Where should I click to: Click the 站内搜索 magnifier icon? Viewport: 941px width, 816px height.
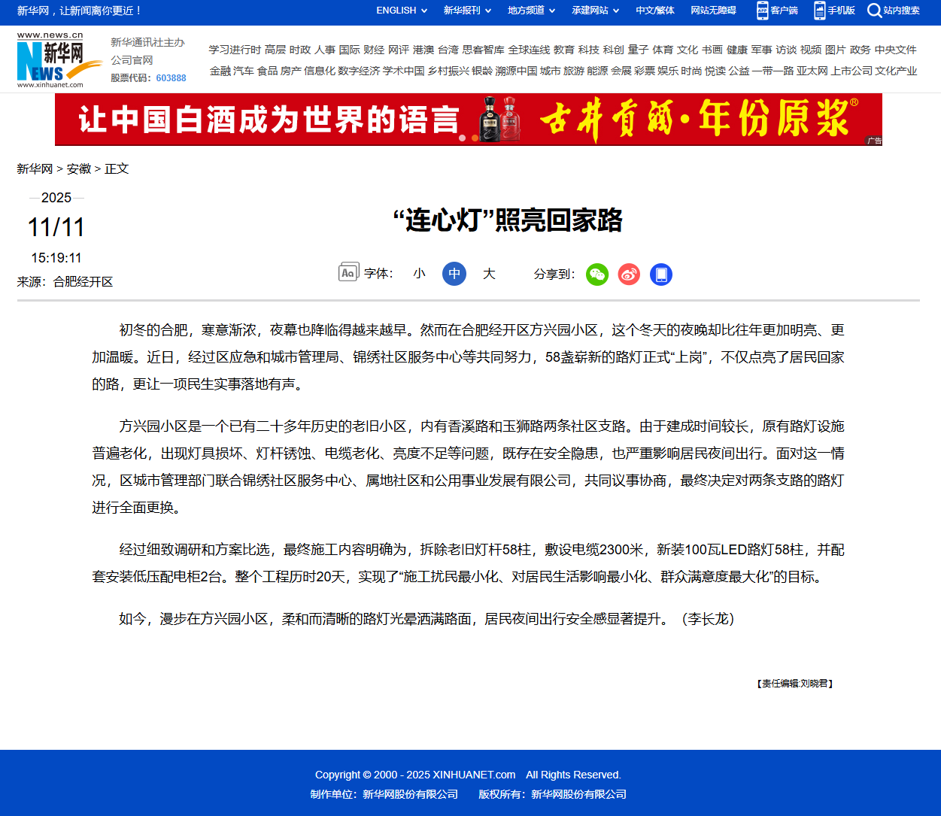click(874, 11)
